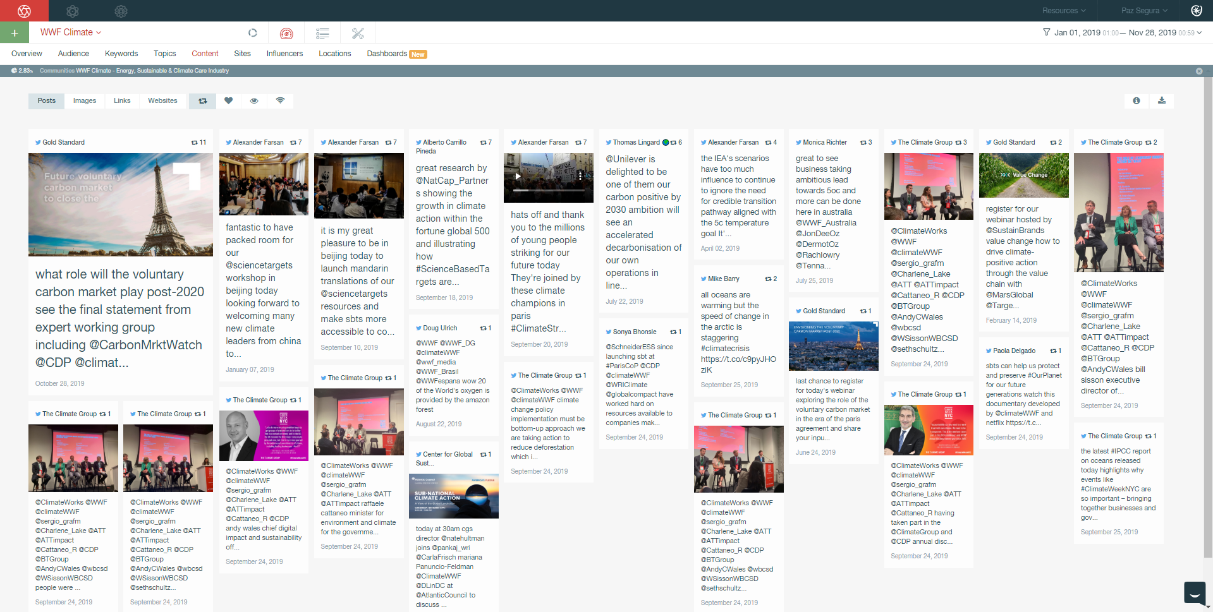1213x612 pixels.
Task: Switch to Links content filter
Action: (x=122, y=101)
